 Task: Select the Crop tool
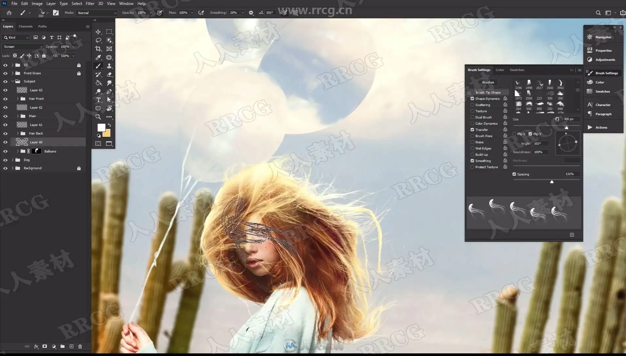[x=98, y=49]
